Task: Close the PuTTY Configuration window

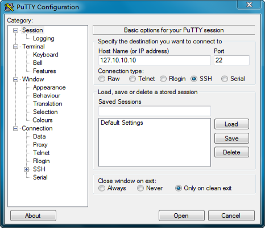Action: click(x=249, y=5)
